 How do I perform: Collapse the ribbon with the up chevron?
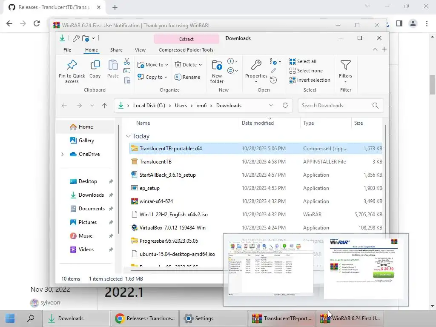[x=375, y=49]
